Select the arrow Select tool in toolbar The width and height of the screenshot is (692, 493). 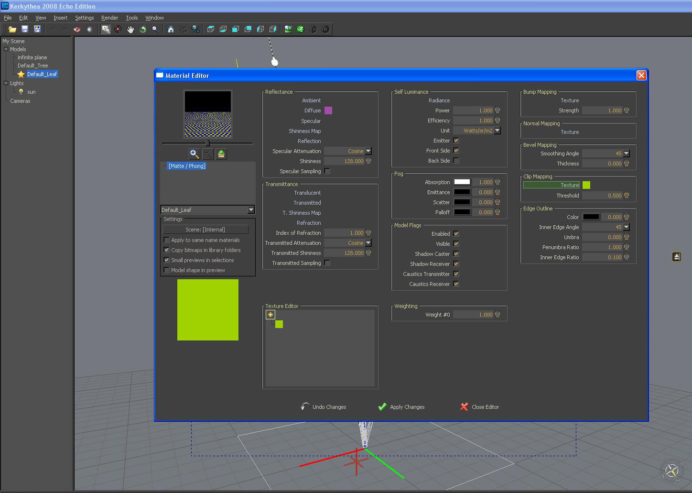[106, 29]
